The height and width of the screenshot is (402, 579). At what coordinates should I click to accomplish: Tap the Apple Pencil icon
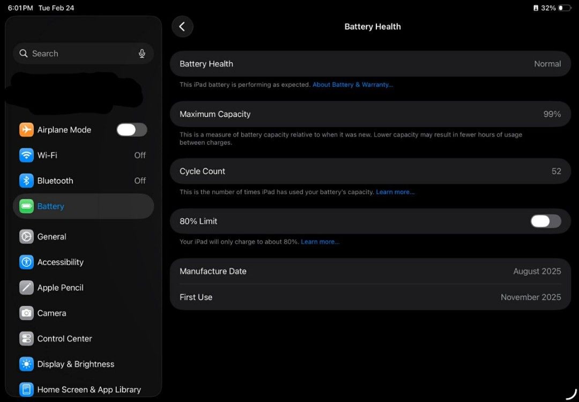[x=26, y=288]
